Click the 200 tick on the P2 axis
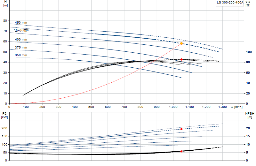Screen dimensions: 256x166 [4, 128]
